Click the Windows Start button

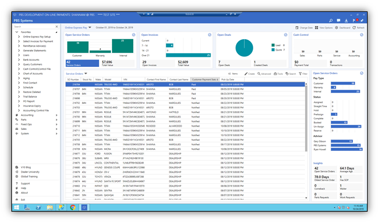pyautogui.click(x=17, y=207)
